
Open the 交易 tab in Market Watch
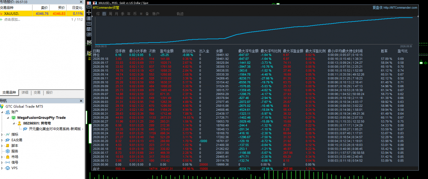coord(37,93)
